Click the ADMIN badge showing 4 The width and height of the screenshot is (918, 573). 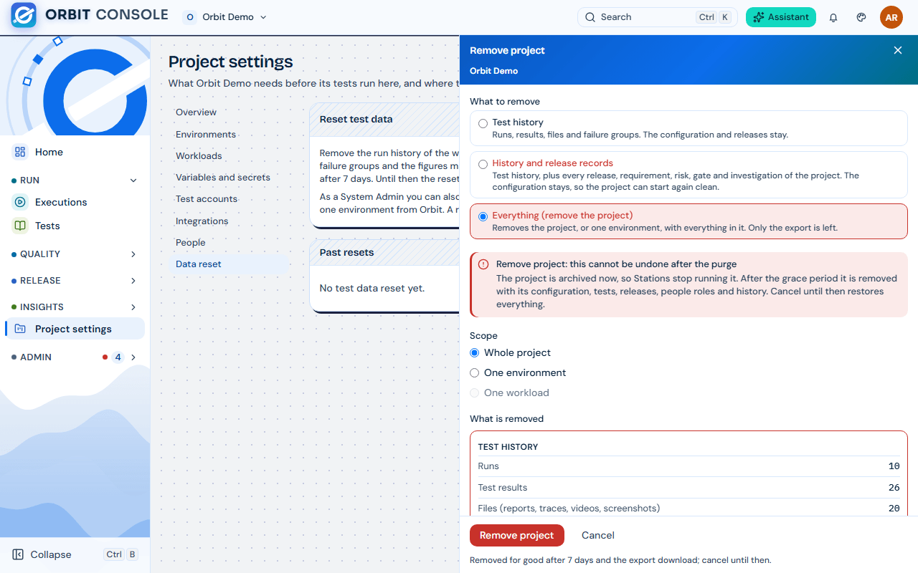point(118,357)
